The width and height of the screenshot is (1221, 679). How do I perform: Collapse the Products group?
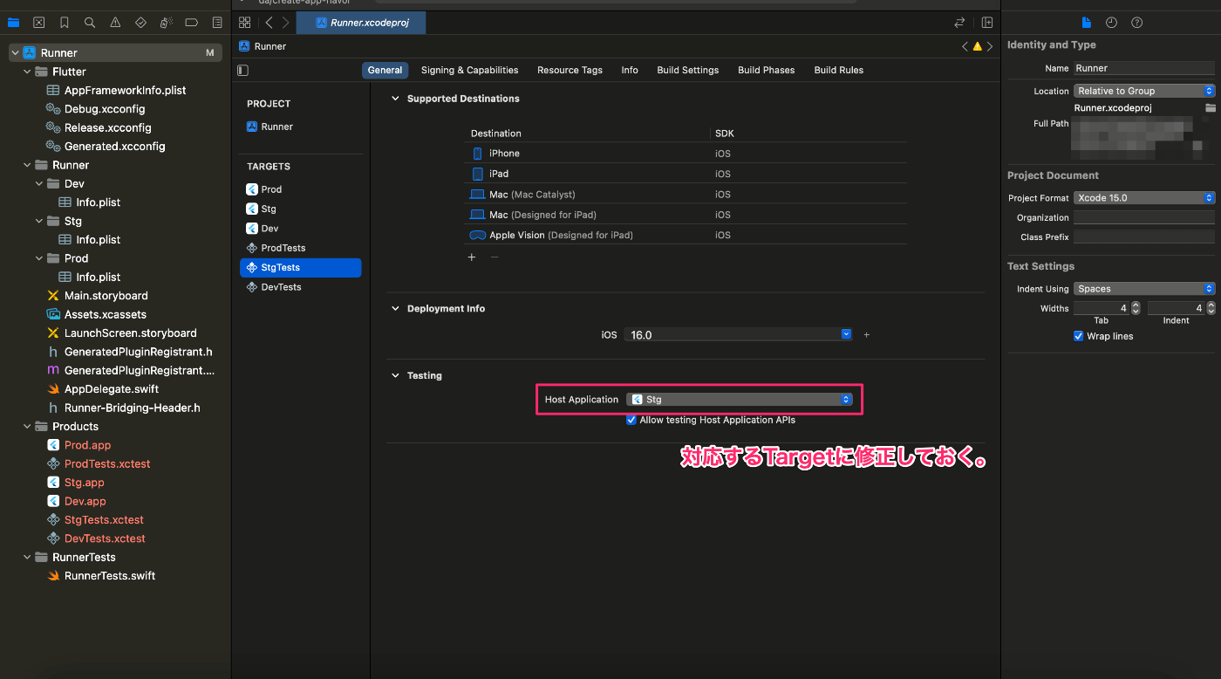click(x=27, y=427)
